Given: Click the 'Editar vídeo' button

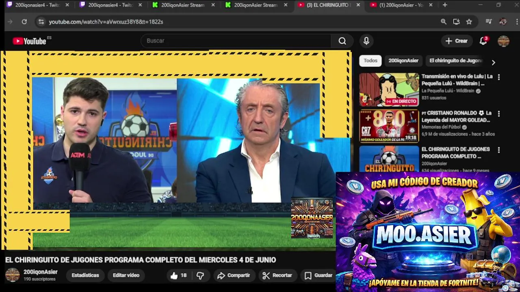Looking at the screenshot, I should tap(126, 275).
